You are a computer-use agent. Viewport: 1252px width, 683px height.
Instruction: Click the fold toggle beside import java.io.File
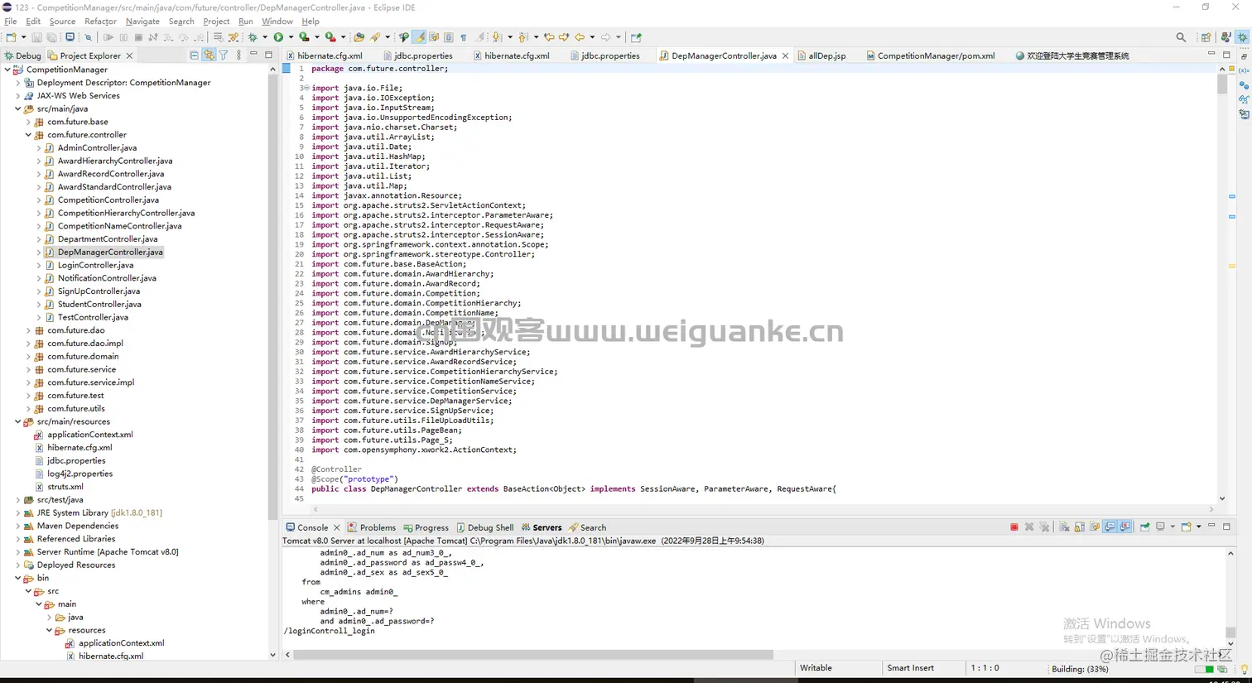click(306, 88)
